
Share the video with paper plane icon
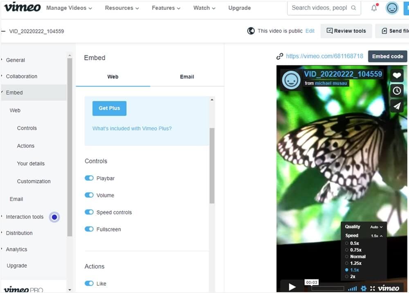point(397,106)
